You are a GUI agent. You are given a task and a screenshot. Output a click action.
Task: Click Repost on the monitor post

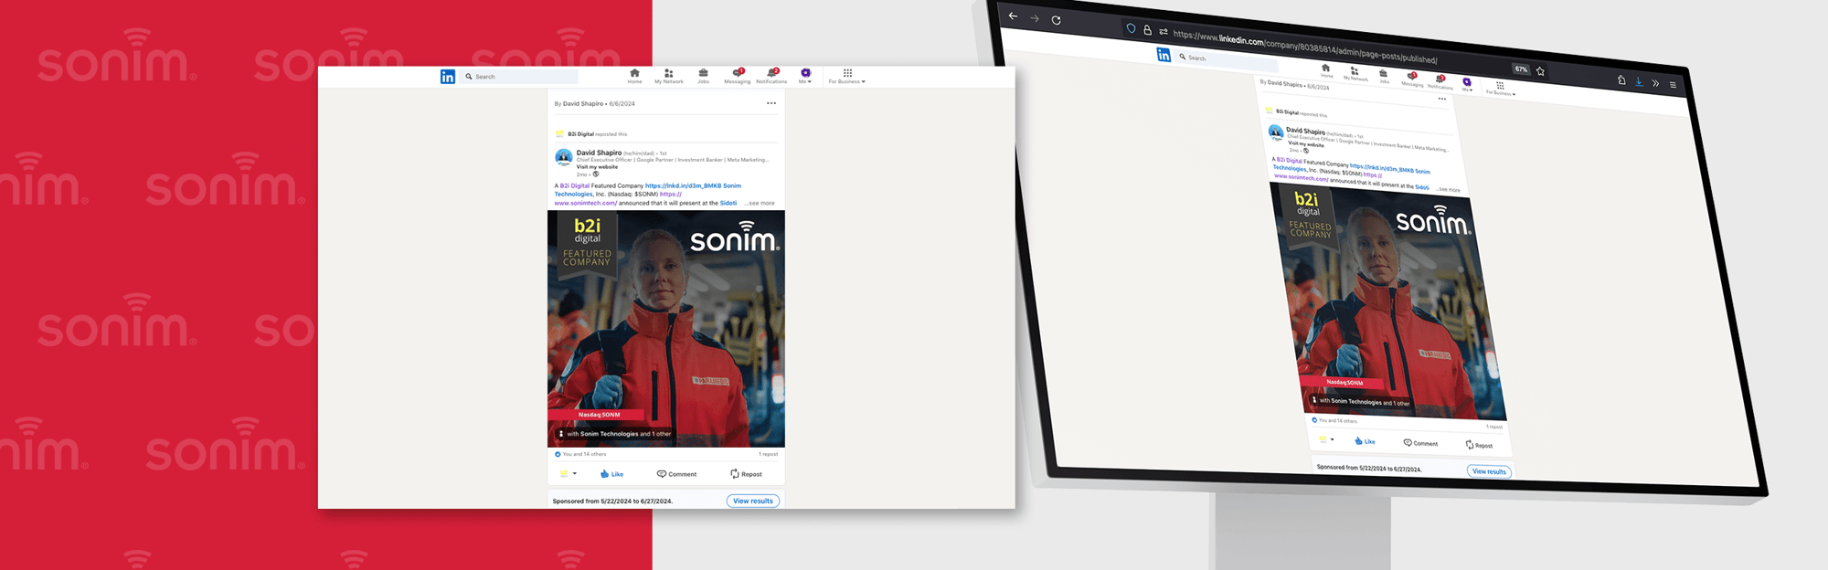pos(1479,445)
